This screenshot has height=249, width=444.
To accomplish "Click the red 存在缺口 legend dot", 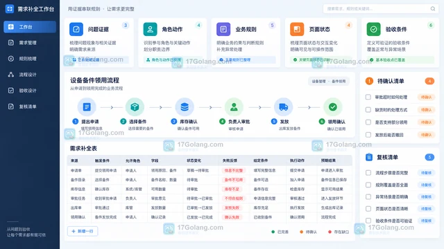I will (330, 232).
